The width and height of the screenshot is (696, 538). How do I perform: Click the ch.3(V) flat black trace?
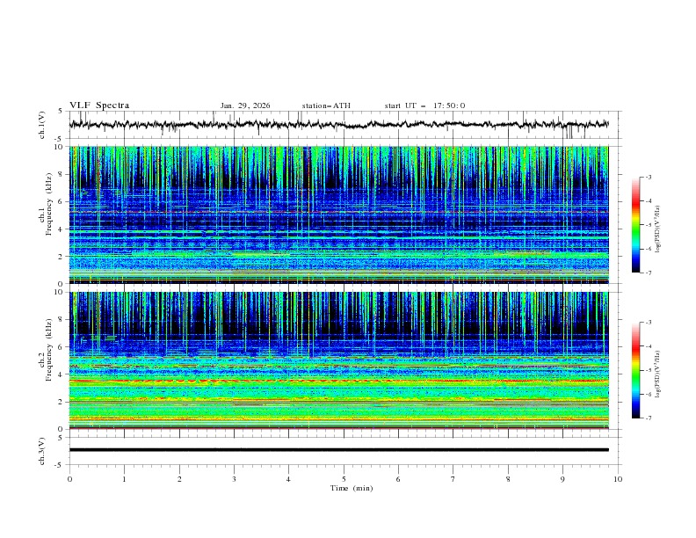coord(339,450)
